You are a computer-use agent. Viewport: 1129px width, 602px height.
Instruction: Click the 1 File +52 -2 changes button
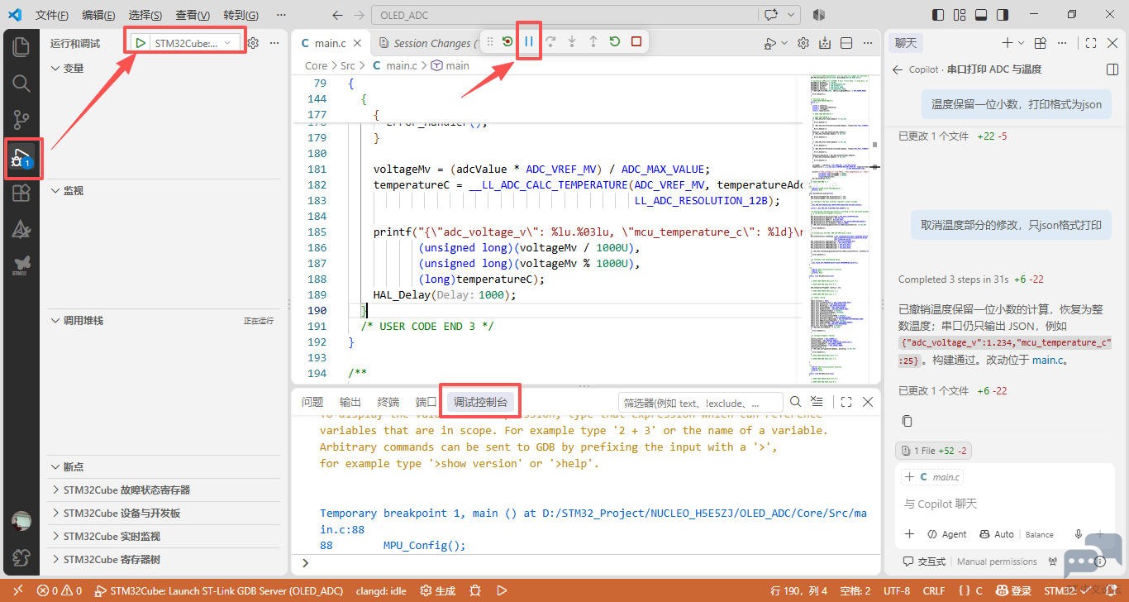(933, 451)
